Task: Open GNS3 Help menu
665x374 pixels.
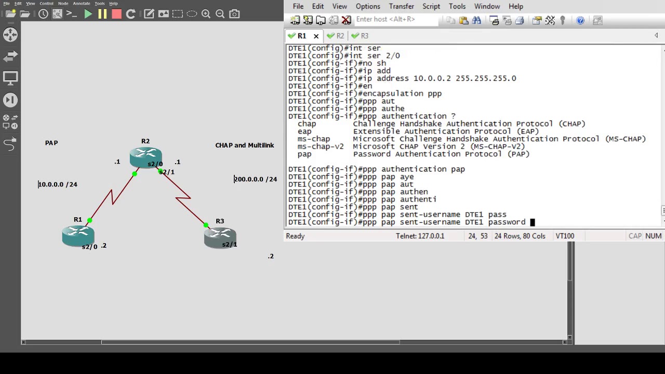Action: coord(113,3)
